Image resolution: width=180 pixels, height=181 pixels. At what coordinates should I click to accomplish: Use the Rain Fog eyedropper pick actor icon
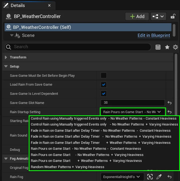pyautogui.click(x=159, y=177)
